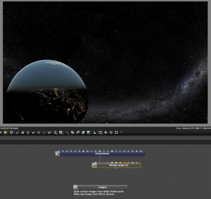Select the scale gizmo four-corners icon
The height and width of the screenshot is (199, 211).
[x=116, y=132]
